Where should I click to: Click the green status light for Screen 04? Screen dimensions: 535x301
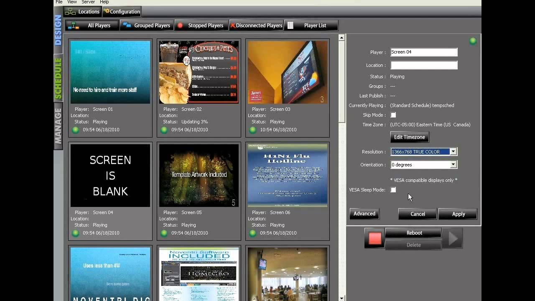76,233
